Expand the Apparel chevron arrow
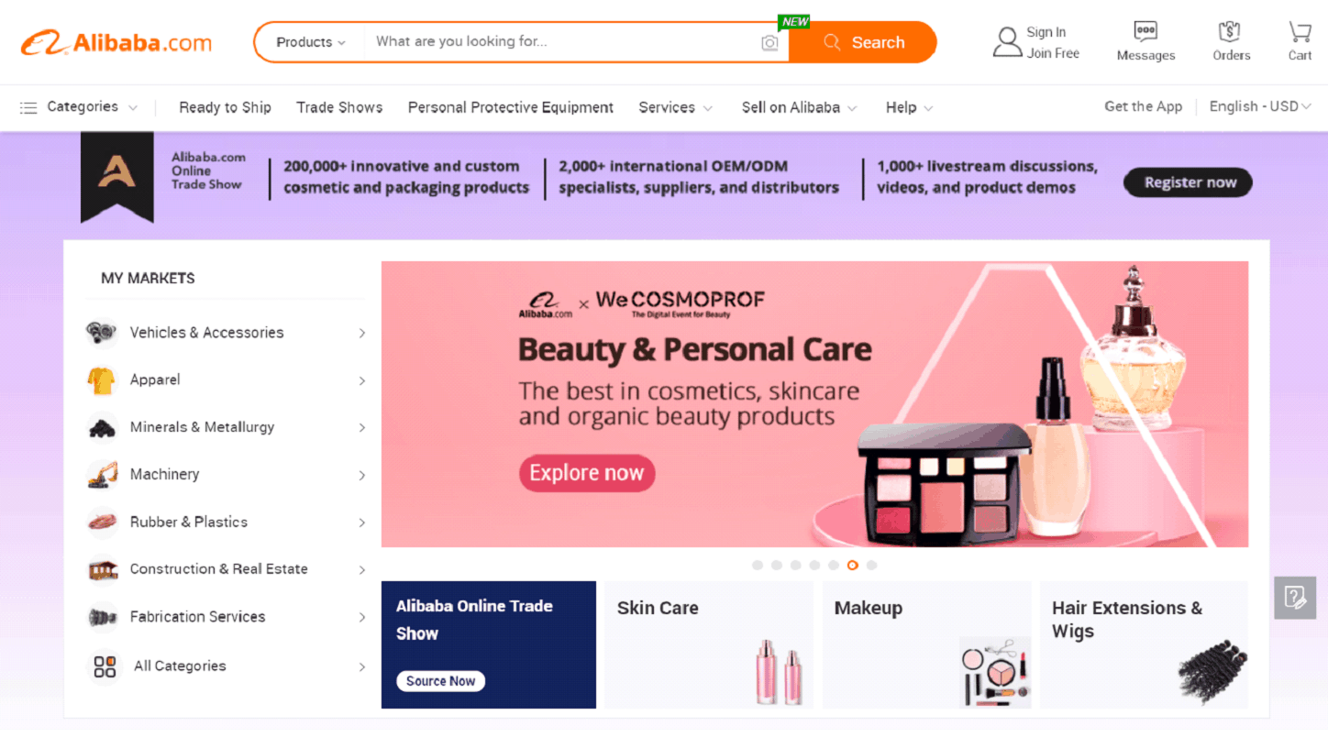This screenshot has height=748, width=1328. click(x=362, y=380)
